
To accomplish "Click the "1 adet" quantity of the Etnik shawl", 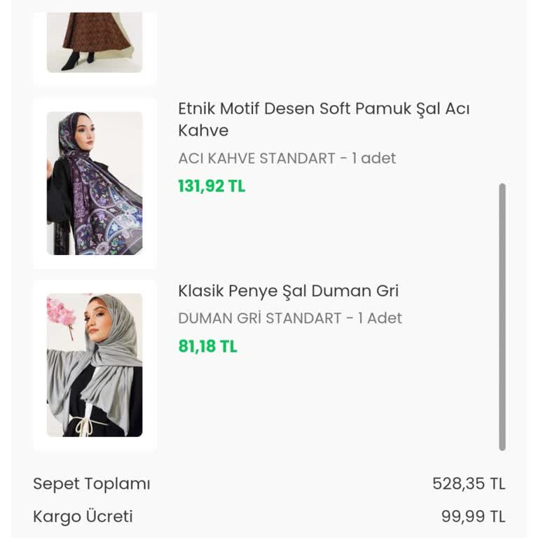I will pyautogui.click(x=374, y=158).
